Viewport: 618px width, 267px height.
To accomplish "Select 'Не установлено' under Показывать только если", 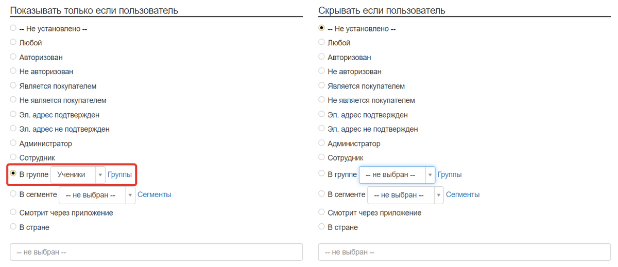I will (x=13, y=28).
